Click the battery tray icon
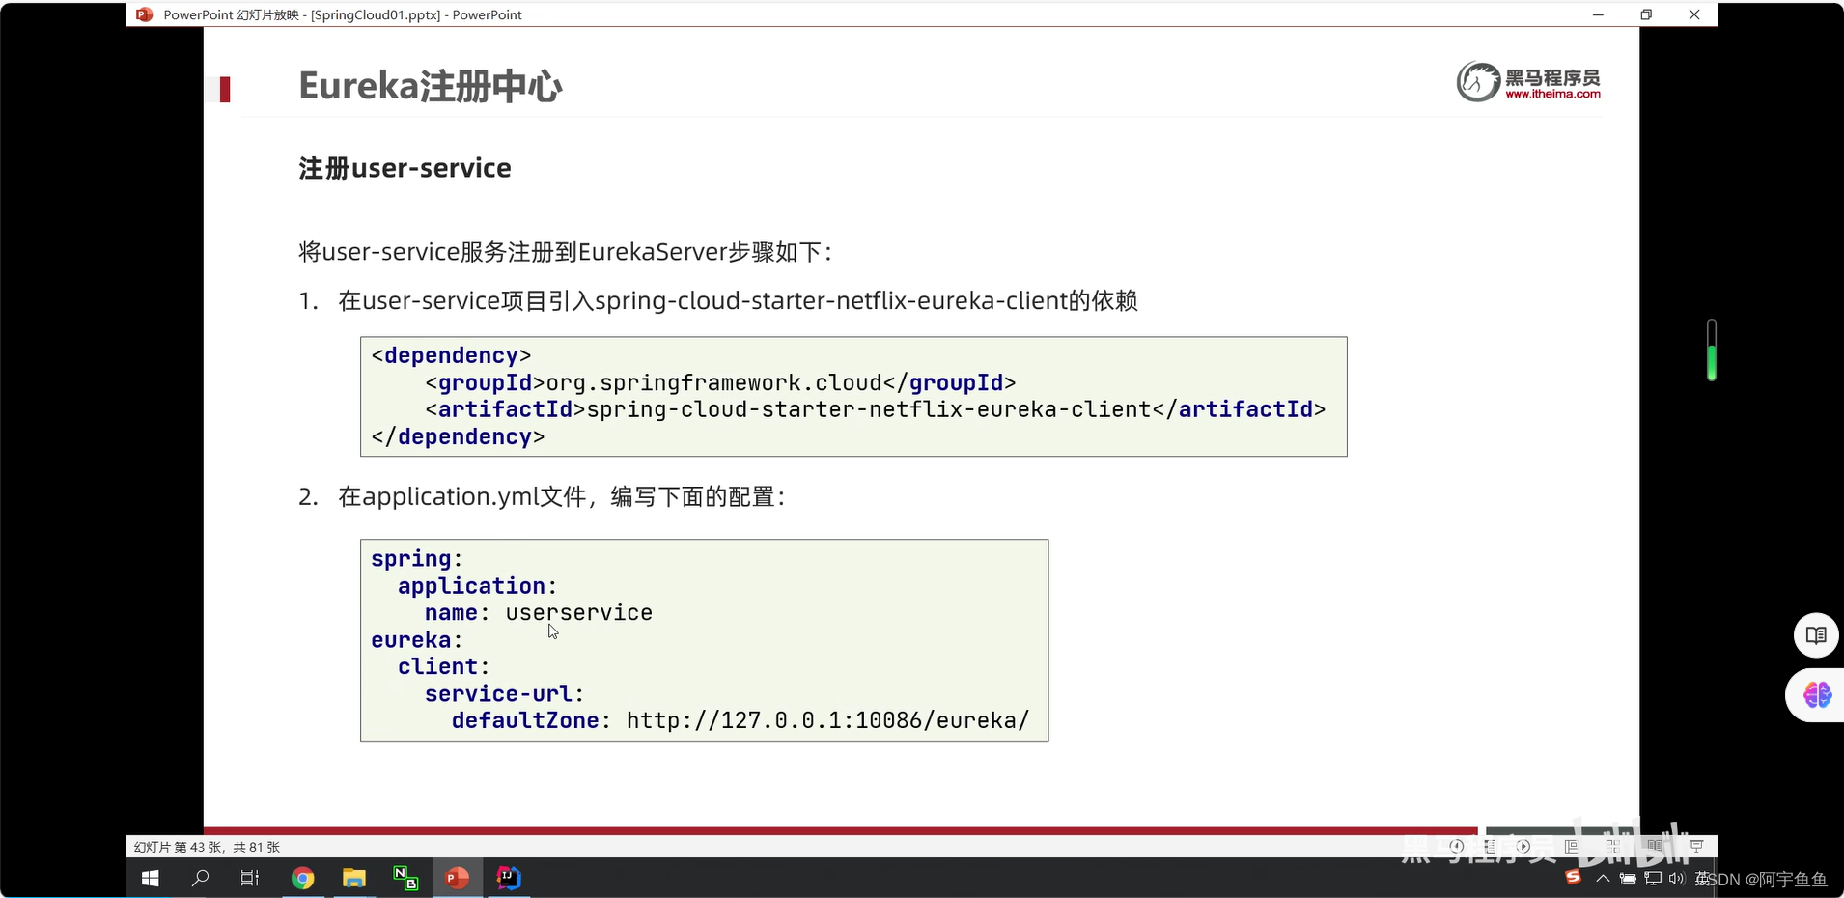The image size is (1844, 898). [x=1628, y=878]
